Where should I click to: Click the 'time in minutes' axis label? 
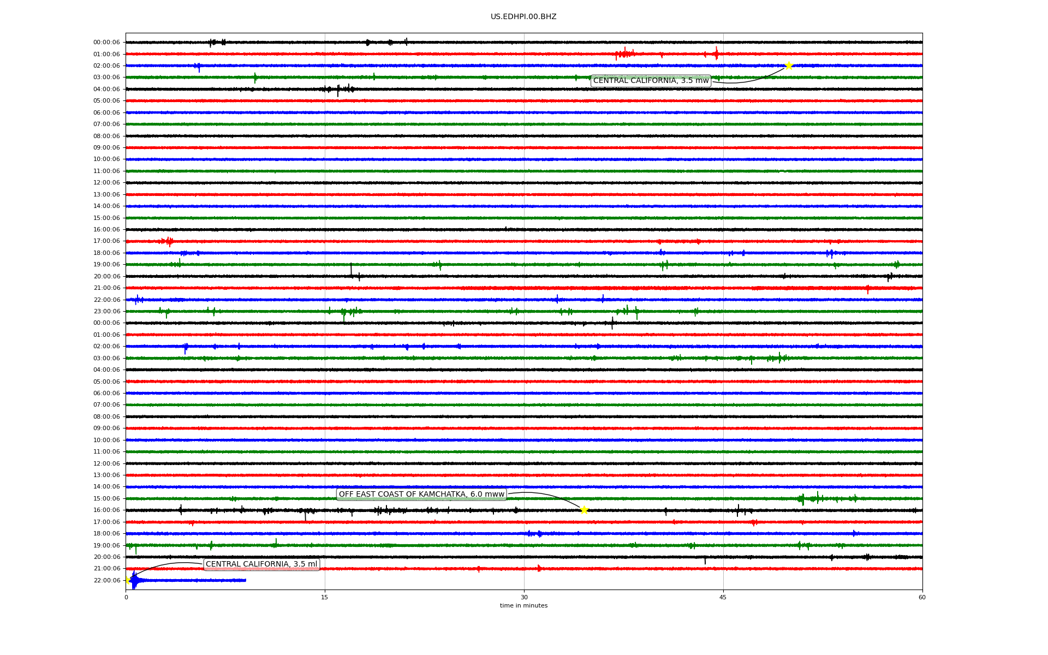point(523,605)
